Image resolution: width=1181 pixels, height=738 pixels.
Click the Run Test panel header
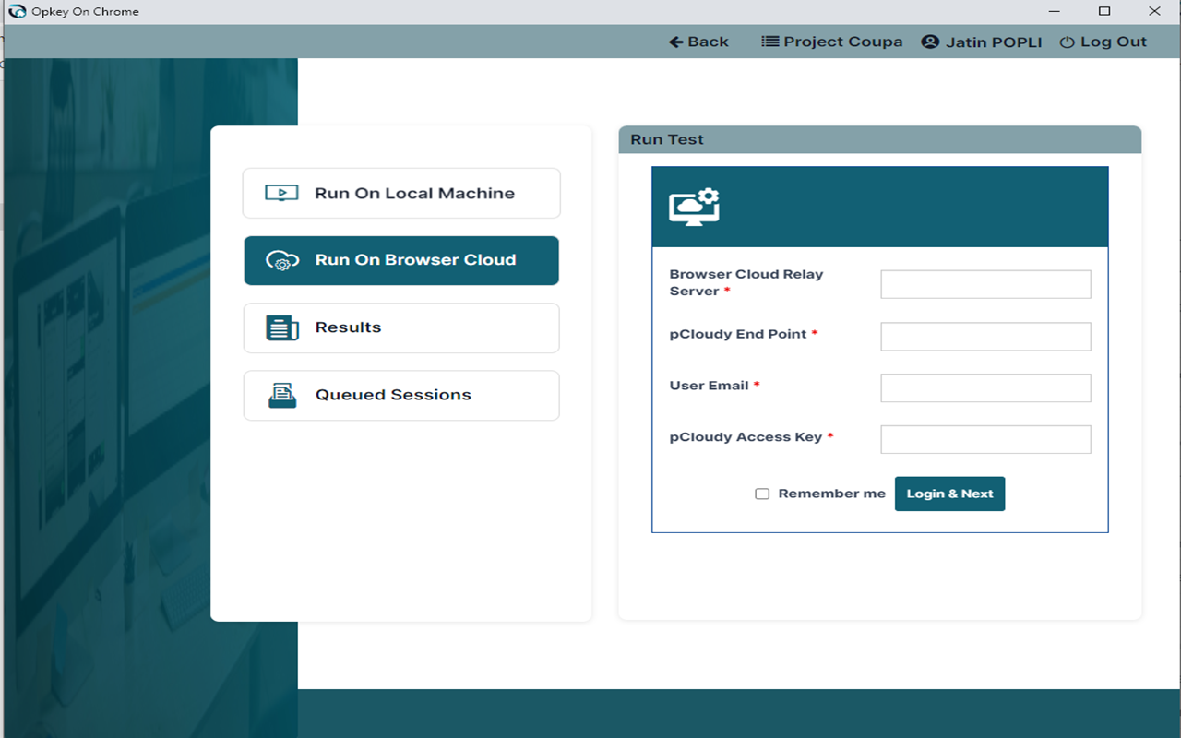point(879,139)
